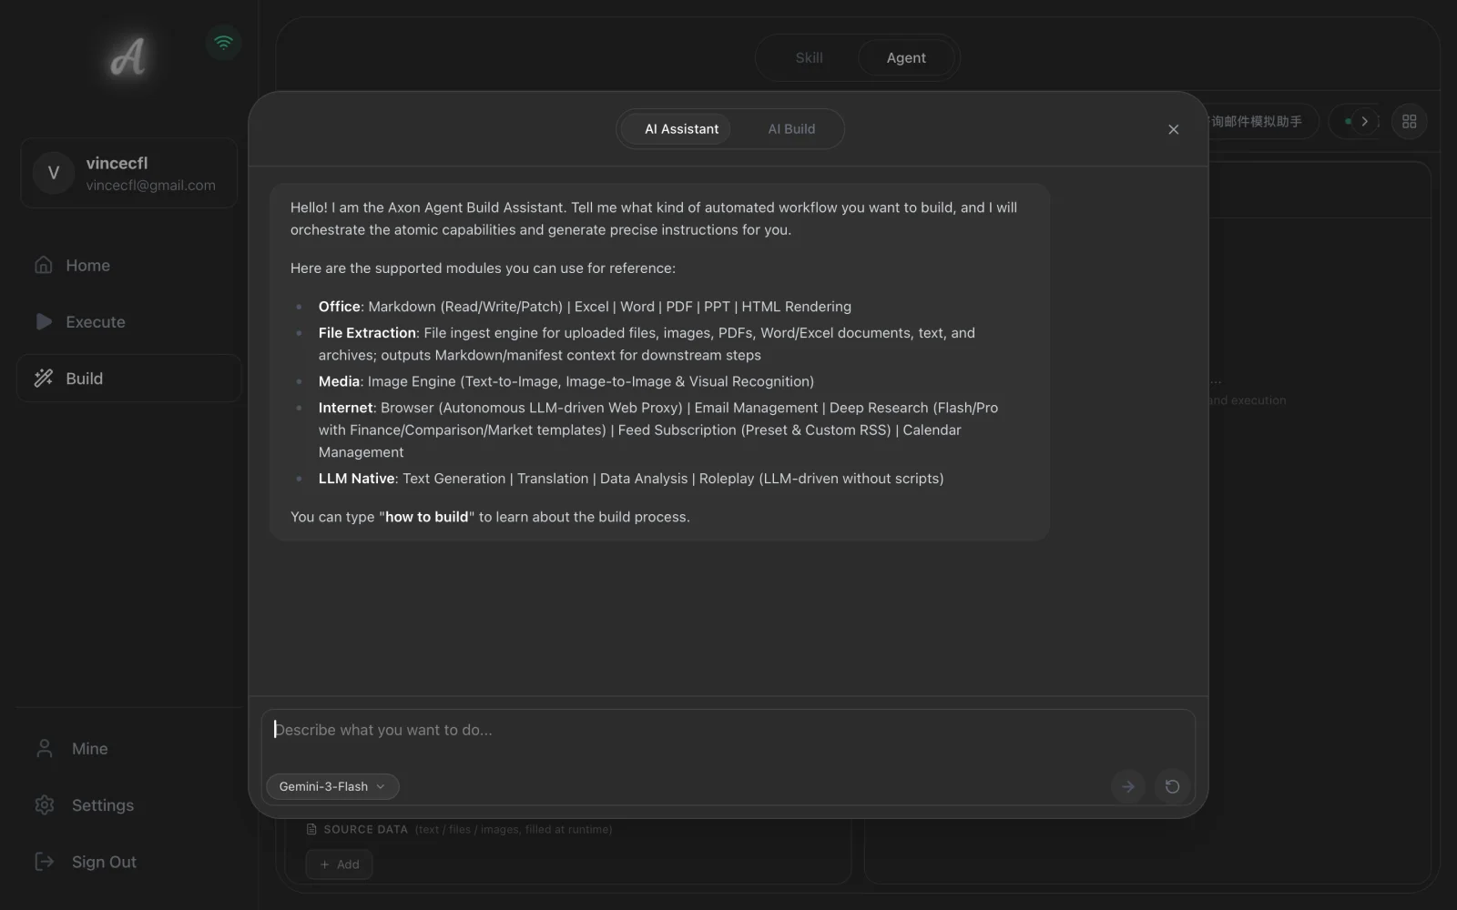Click the bold "how to build" text
Viewport: 1457px width, 910px height.
426,517
